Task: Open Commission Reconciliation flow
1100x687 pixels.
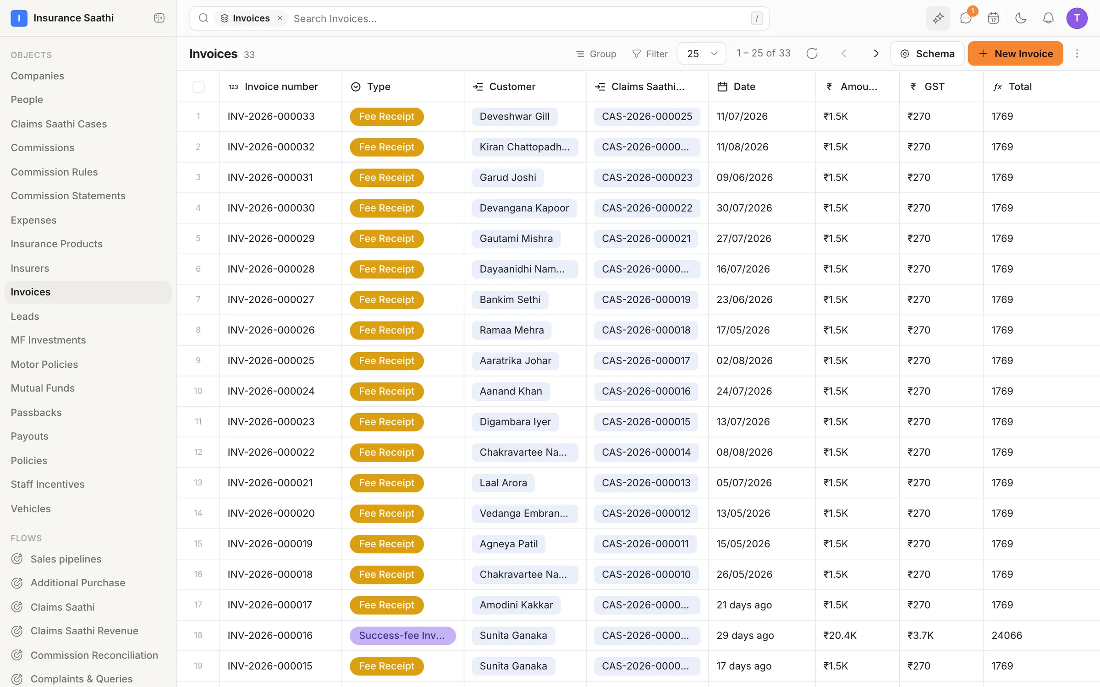Action: (x=84, y=655)
